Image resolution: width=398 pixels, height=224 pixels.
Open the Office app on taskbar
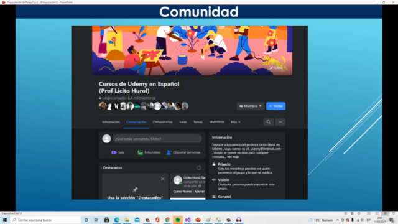click(x=157, y=220)
